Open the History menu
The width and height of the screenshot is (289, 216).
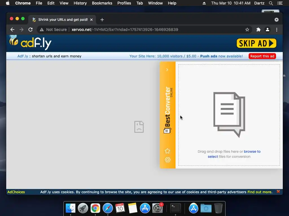[x=80, y=3]
